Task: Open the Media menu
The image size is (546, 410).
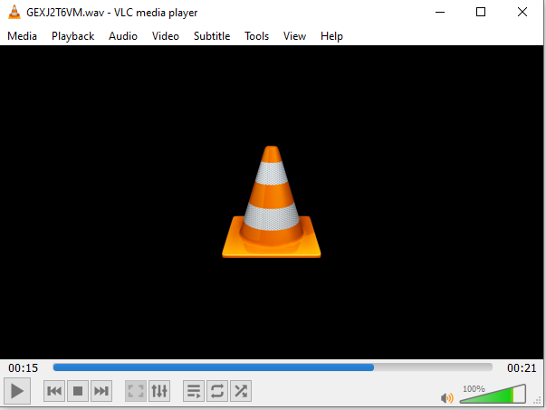Action: [x=22, y=36]
